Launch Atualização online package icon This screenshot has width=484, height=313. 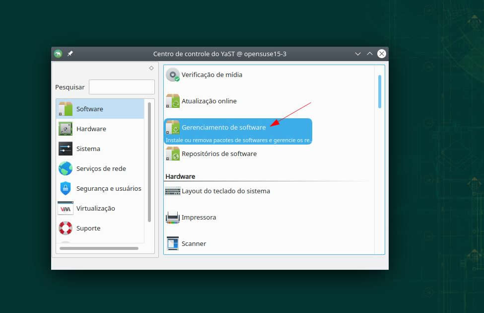click(173, 101)
